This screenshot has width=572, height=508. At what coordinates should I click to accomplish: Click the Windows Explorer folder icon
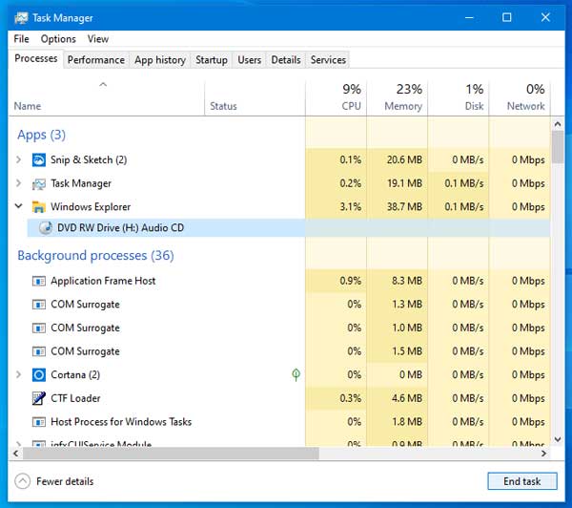pos(39,207)
